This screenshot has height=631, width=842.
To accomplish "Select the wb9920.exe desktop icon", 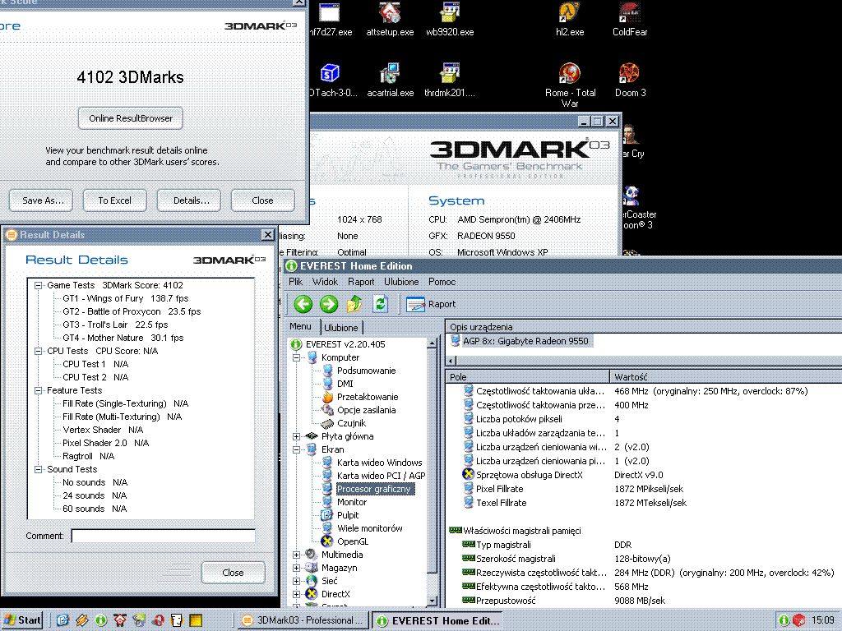I will coord(450,19).
